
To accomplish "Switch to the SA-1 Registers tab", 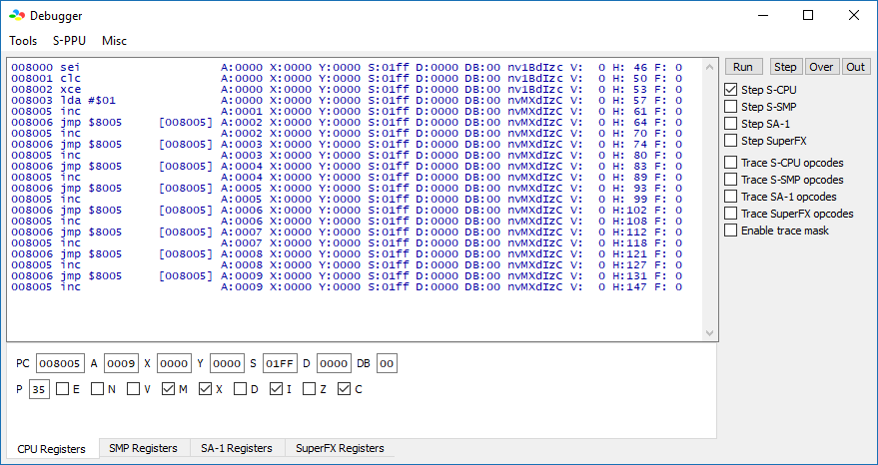I will click(237, 448).
